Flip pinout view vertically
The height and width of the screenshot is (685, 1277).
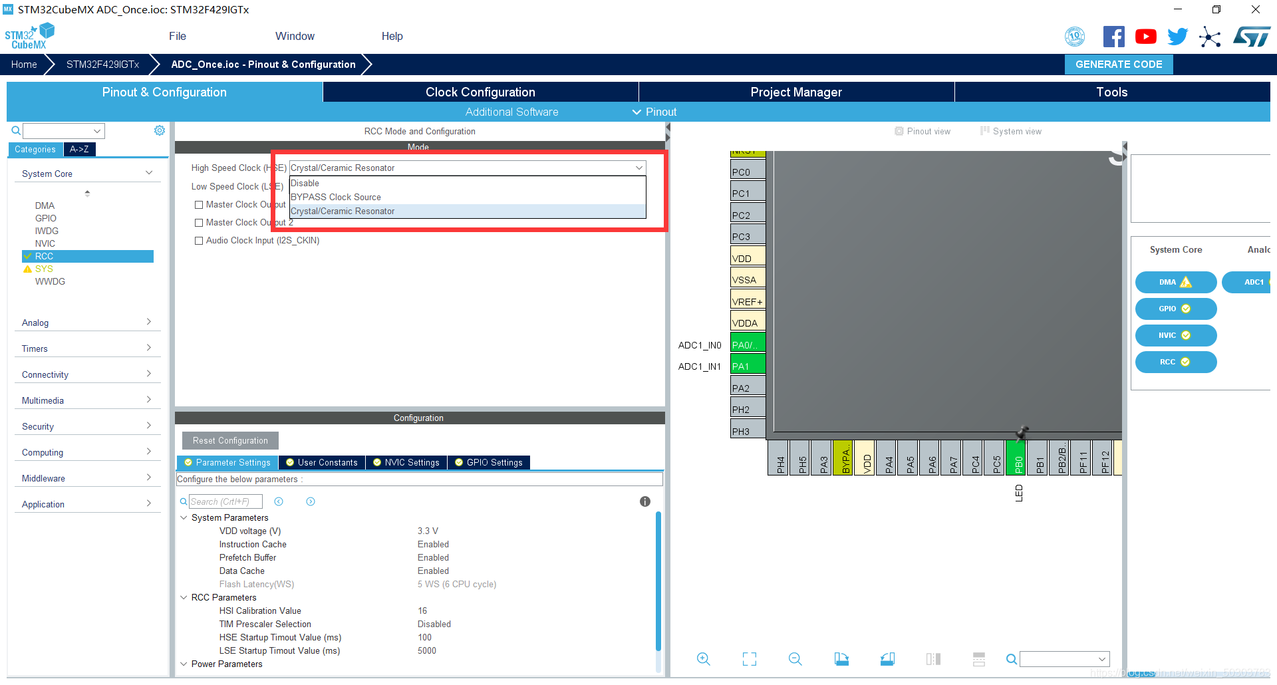click(x=979, y=659)
